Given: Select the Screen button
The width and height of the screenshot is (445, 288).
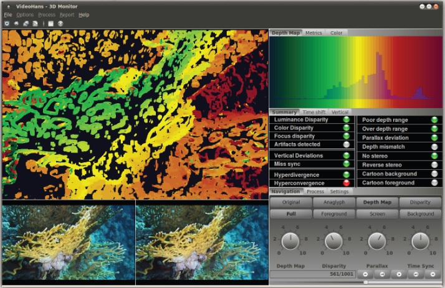Looking at the screenshot, I should [x=377, y=214].
